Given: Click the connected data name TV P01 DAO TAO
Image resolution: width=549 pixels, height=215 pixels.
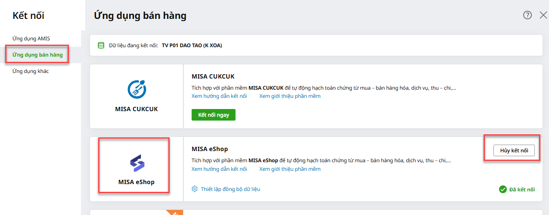Looking at the screenshot, I should click(192, 45).
